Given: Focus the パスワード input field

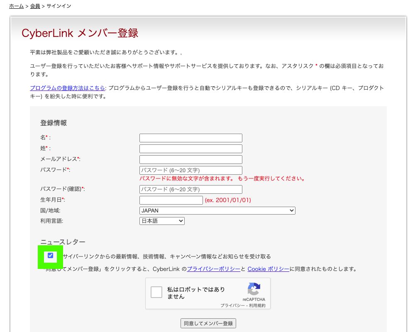Looking at the screenshot, I should (191, 170).
